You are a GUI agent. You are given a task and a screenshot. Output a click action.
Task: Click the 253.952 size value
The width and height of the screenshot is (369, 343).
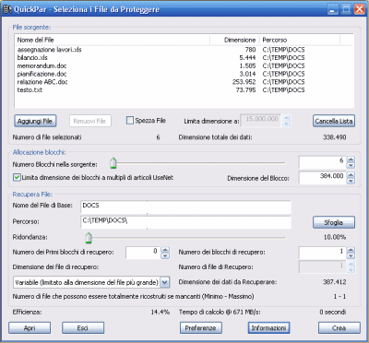(x=244, y=82)
